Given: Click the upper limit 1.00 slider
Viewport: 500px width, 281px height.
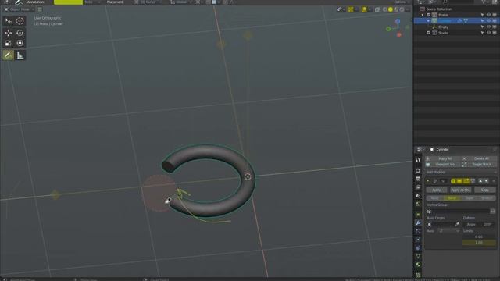Looking at the screenshot, I should pos(479,243).
